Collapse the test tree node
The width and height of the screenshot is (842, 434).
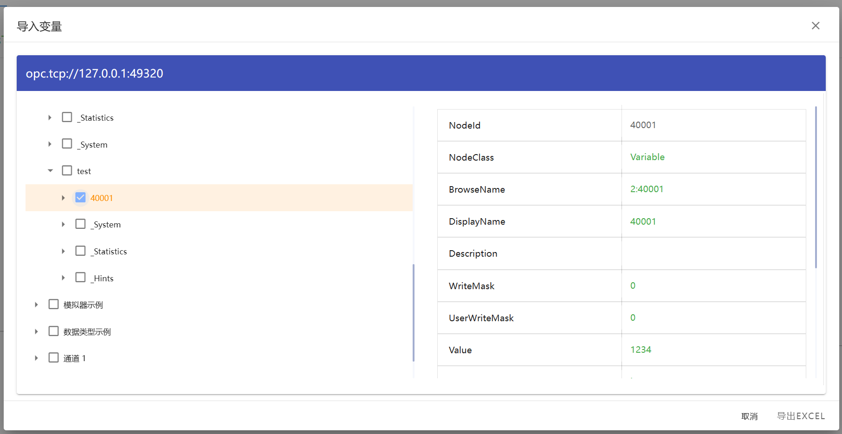click(50, 171)
